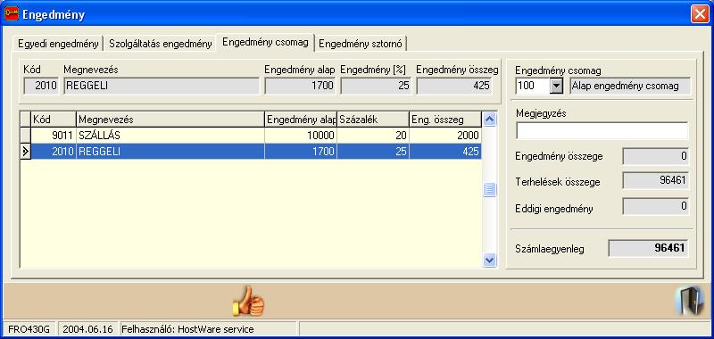Click the Megjegyzés input field
This screenshot has width=714, height=339.
tap(602, 131)
